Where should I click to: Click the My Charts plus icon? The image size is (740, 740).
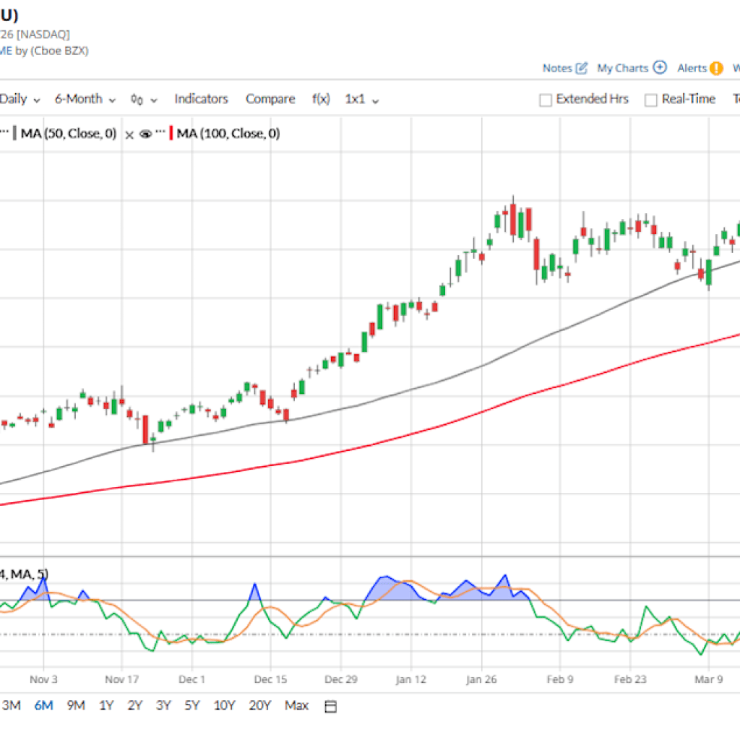[x=659, y=68]
